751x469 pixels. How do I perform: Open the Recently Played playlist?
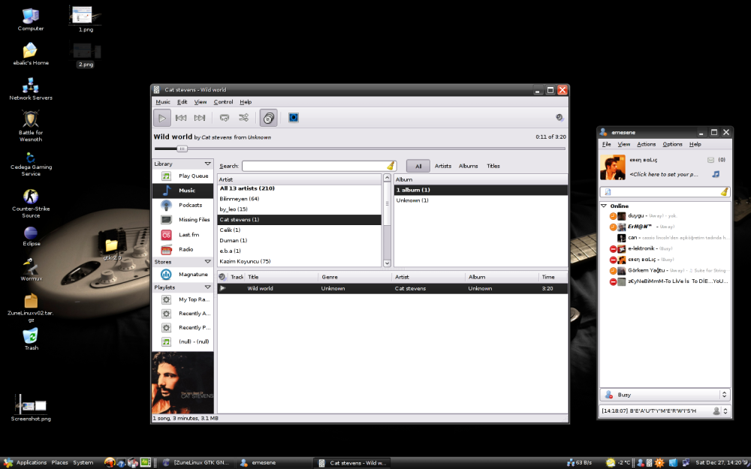182,328
